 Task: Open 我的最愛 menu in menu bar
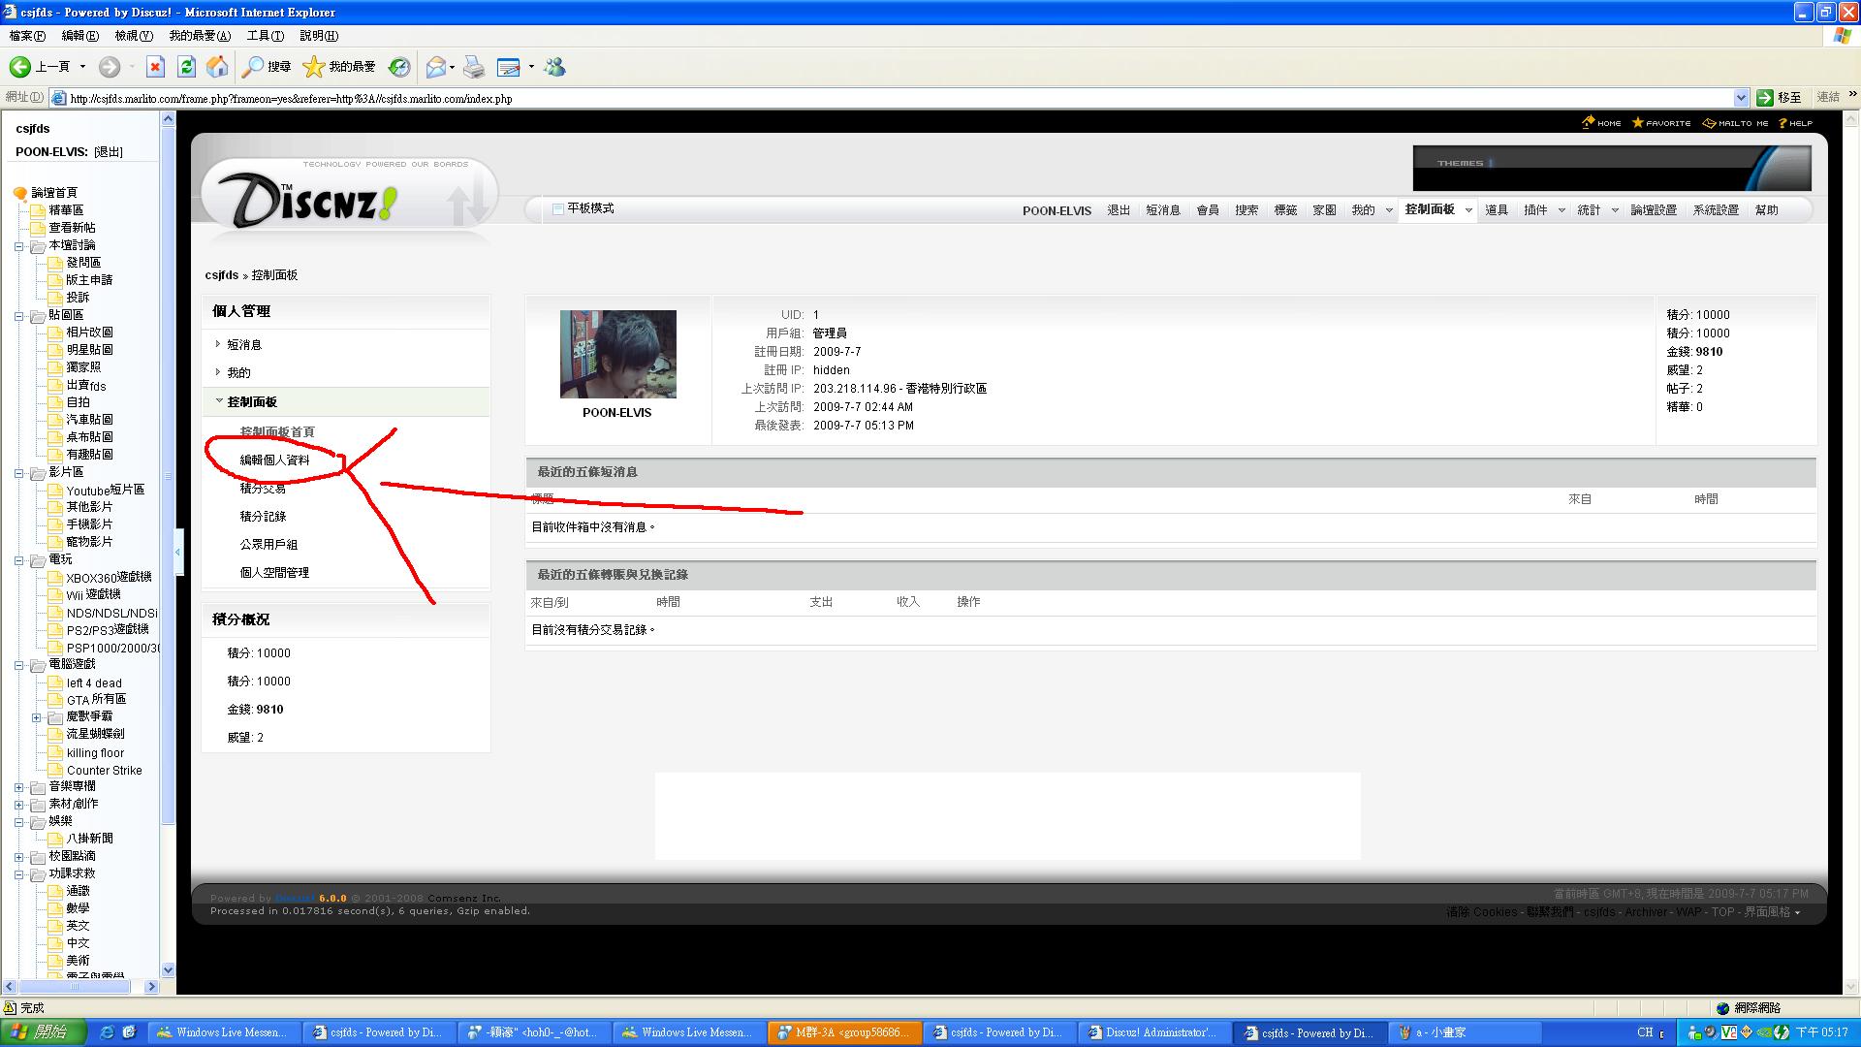click(x=200, y=36)
